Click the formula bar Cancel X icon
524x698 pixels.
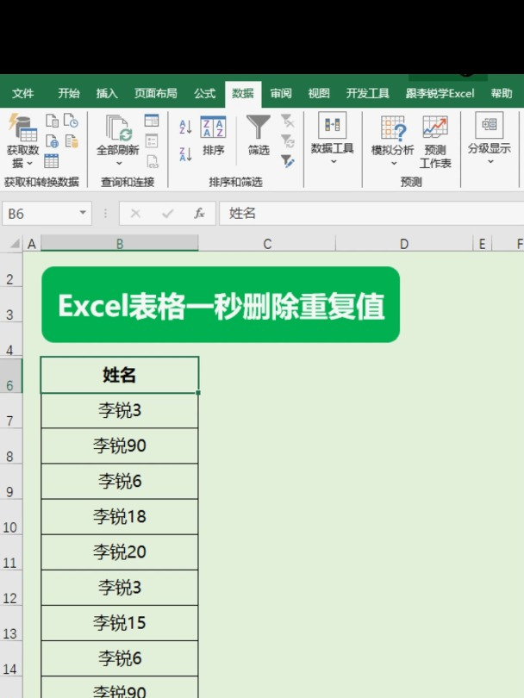click(x=136, y=214)
